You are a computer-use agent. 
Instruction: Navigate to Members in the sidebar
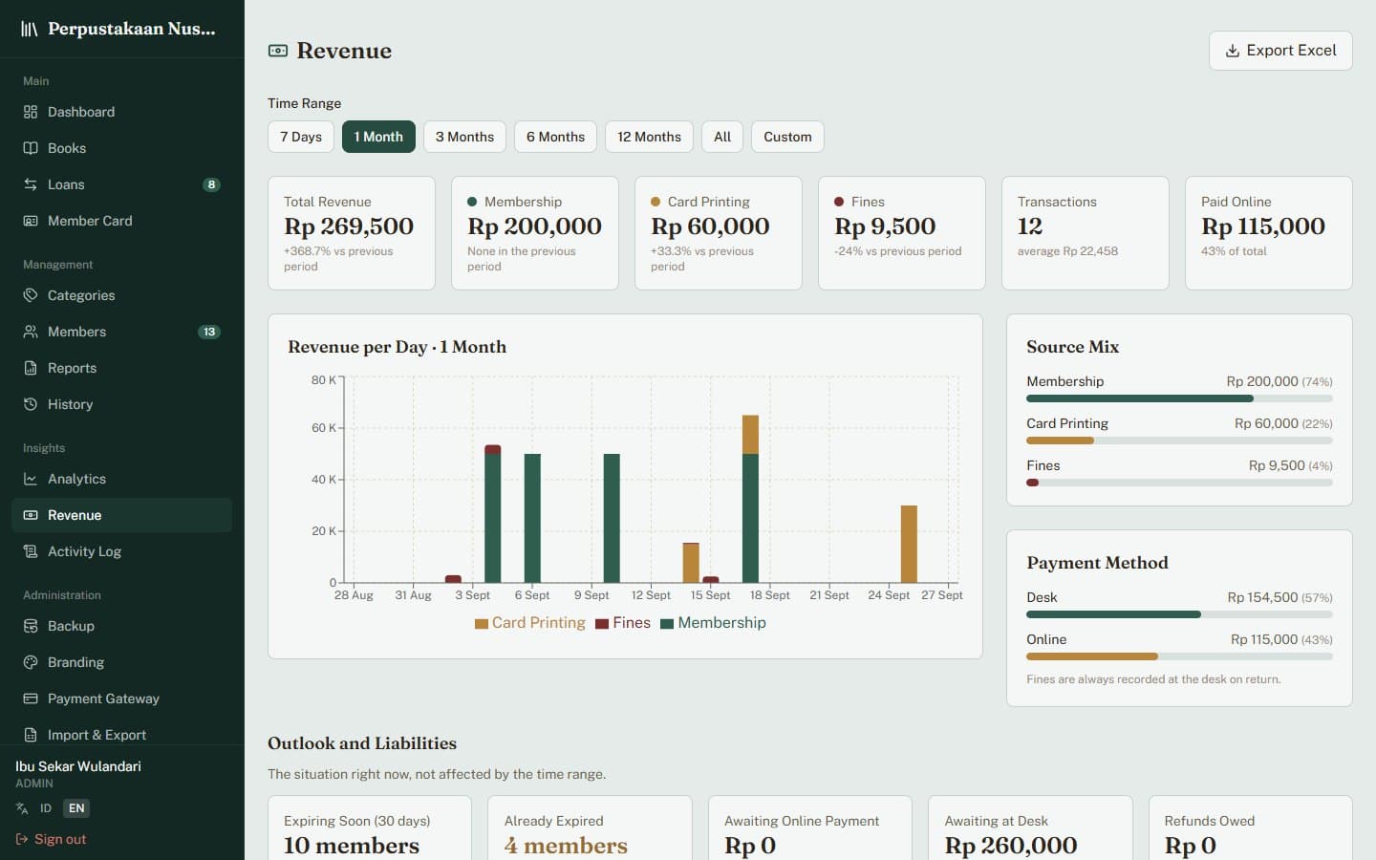pyautogui.click(x=121, y=332)
